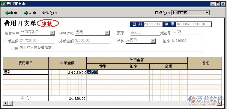This screenshot has width=227, height=109.
Task: Expand the 结算帐户 account dropdown
Action: [x=52, y=33]
